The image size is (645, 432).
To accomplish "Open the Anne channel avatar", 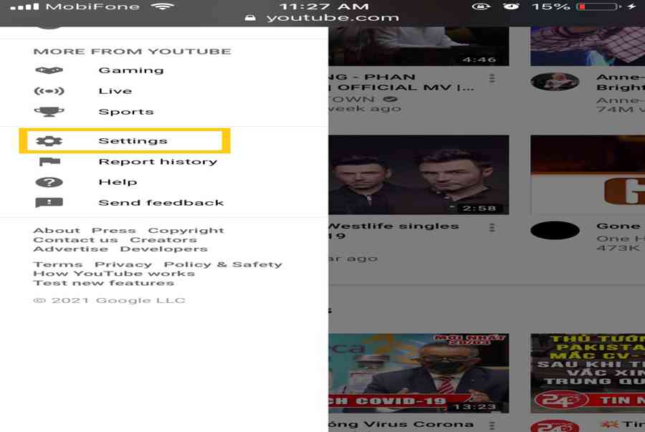I will [555, 82].
